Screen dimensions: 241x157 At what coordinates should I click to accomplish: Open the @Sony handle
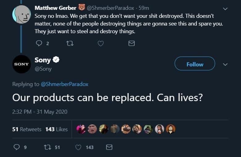(x=43, y=69)
